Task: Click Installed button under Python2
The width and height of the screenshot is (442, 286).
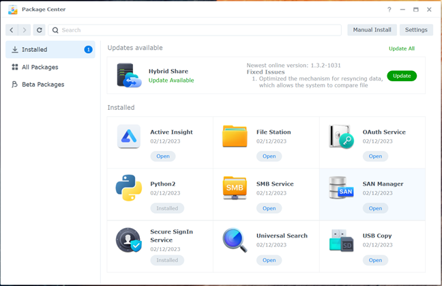Action: tap(167, 208)
